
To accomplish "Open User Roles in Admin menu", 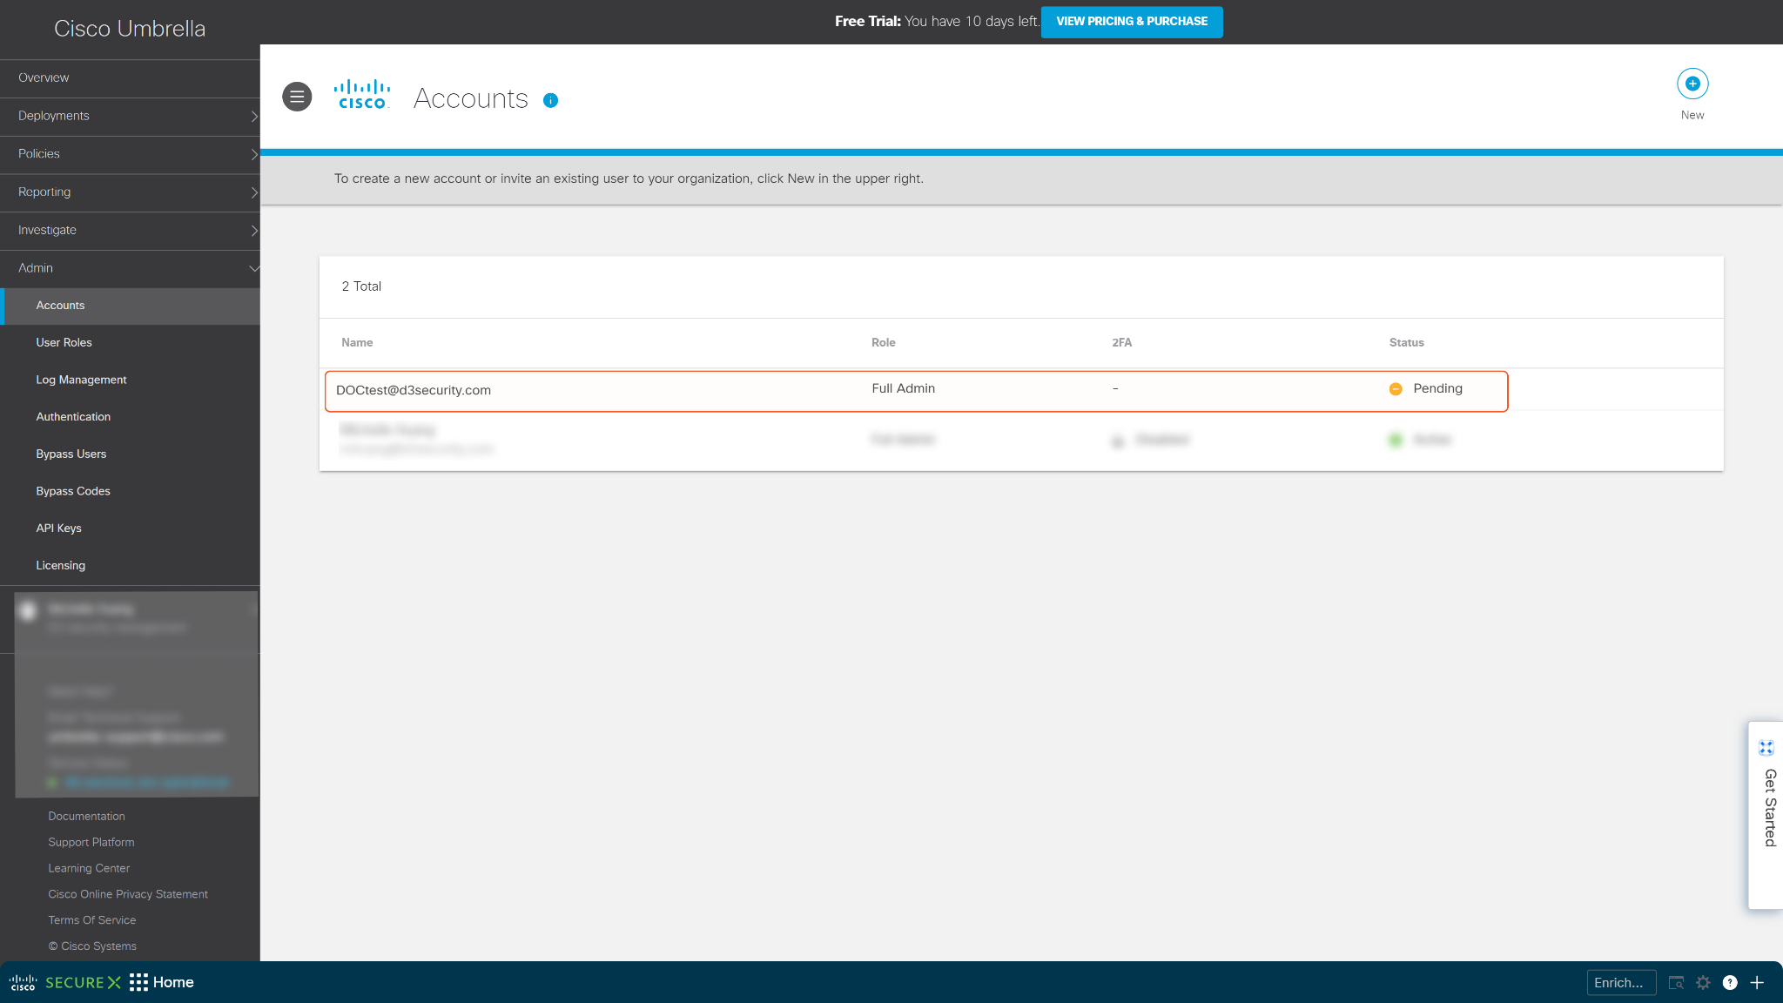I will (64, 343).
